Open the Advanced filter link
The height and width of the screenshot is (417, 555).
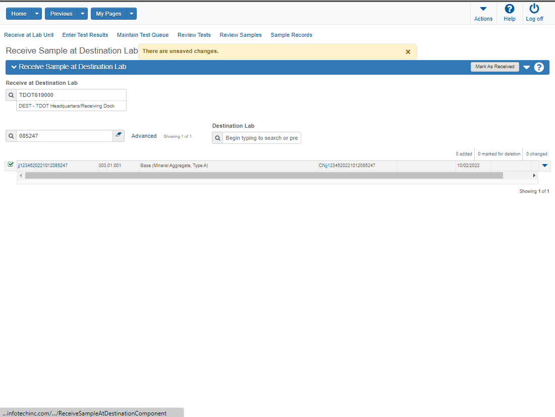tap(144, 136)
